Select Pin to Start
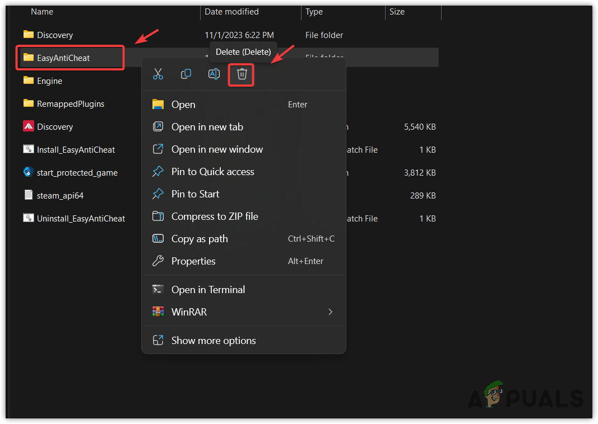 pos(244,194)
